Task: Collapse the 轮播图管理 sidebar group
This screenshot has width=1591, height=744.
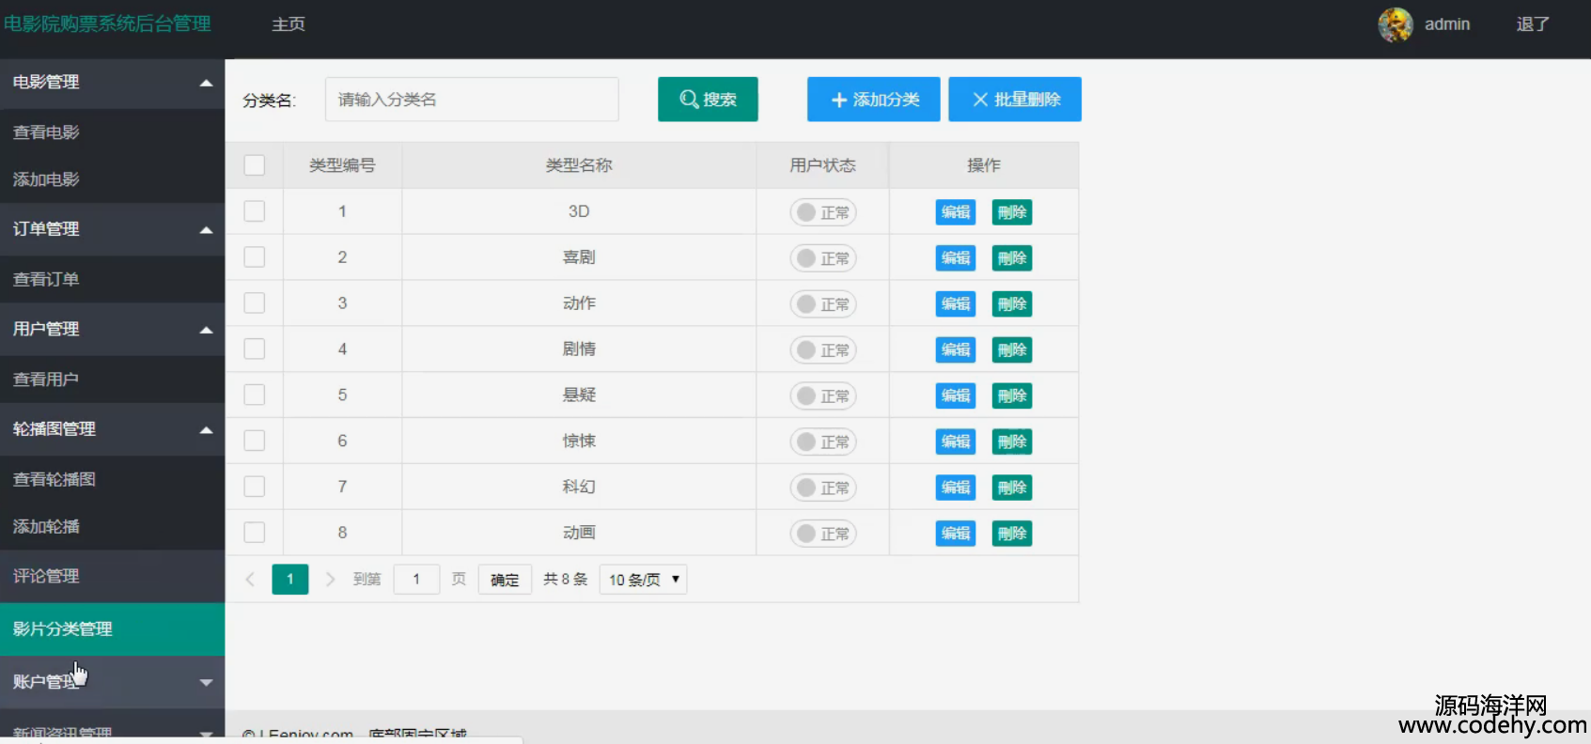Action: coord(112,429)
